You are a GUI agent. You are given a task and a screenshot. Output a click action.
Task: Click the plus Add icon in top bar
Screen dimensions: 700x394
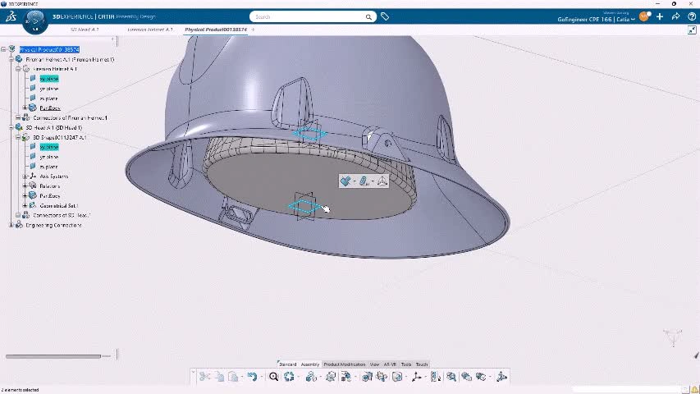click(x=660, y=16)
